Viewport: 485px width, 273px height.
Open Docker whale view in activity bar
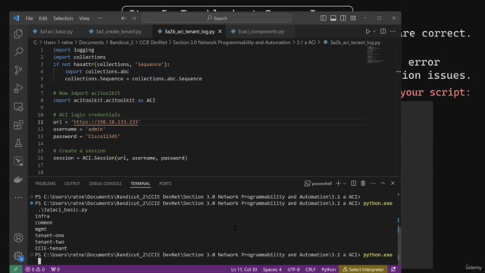[18, 180]
